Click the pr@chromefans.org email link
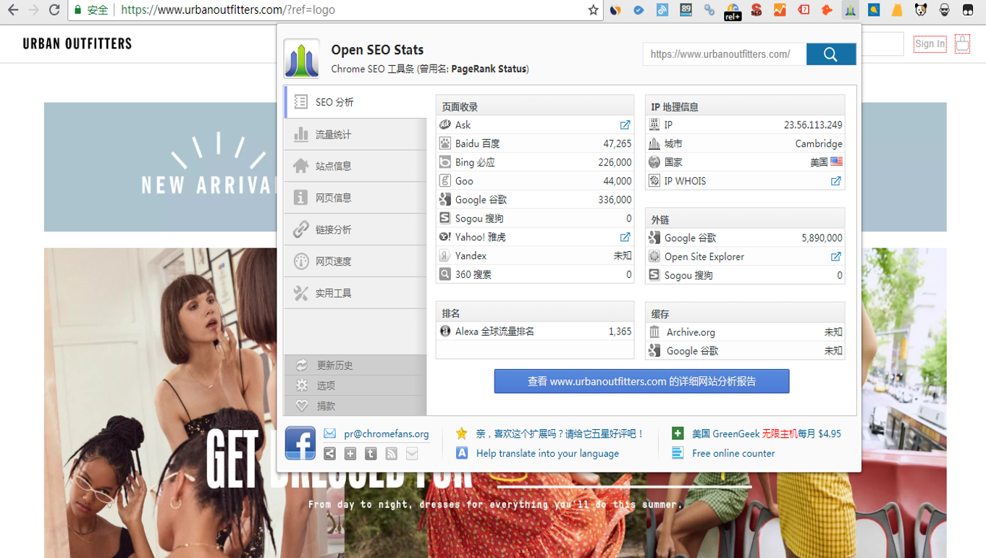This screenshot has width=986, height=558. click(x=386, y=434)
